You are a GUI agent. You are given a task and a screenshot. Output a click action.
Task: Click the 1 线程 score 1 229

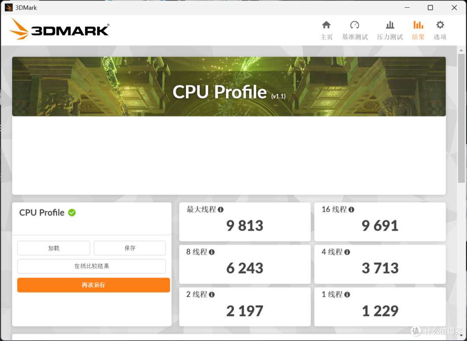pos(380,311)
